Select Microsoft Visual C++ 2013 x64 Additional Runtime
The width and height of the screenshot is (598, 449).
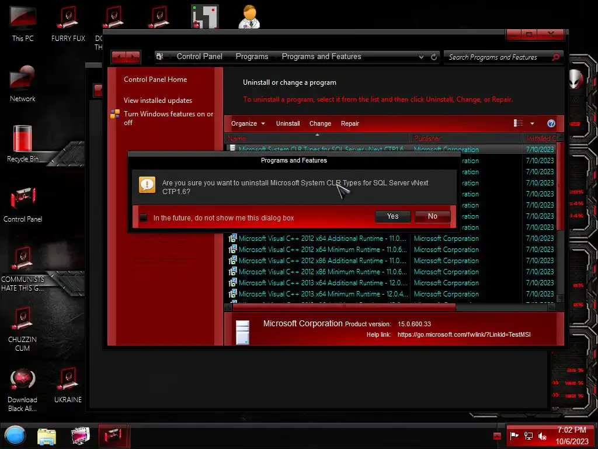pyautogui.click(x=391, y=283)
